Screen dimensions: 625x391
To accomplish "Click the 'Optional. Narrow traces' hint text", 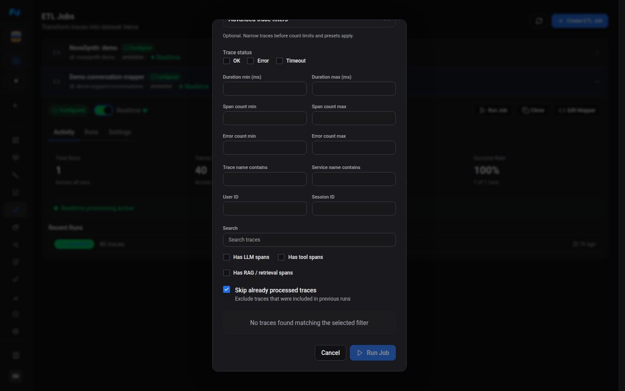I will coord(288,36).
